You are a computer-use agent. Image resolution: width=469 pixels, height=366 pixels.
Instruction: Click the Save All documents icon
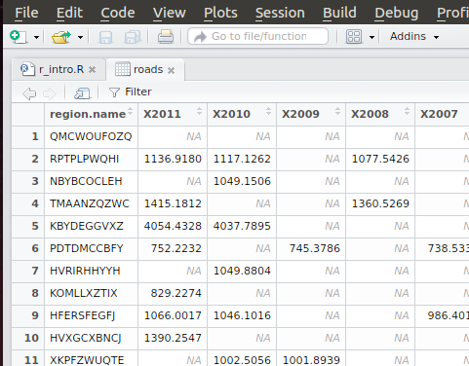pos(133,37)
